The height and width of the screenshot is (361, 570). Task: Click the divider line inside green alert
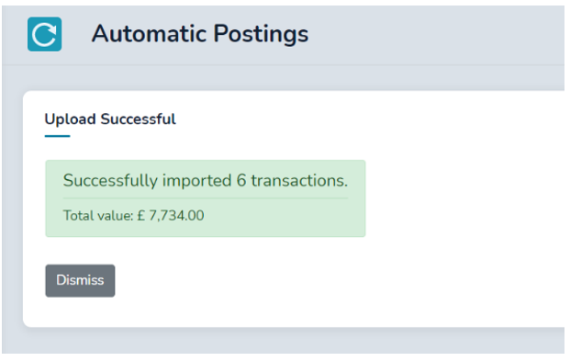[x=206, y=198]
